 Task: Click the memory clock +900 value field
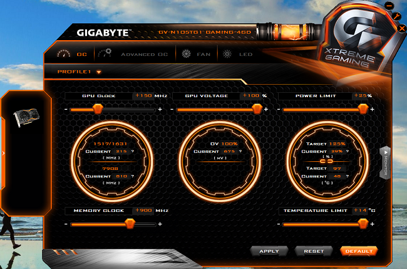[x=143, y=210]
